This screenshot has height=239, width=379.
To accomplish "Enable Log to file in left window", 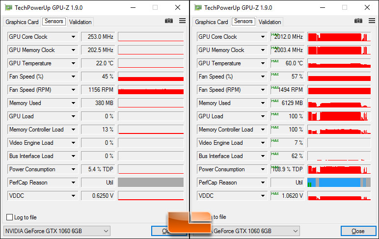I will pyautogui.click(x=10, y=217).
